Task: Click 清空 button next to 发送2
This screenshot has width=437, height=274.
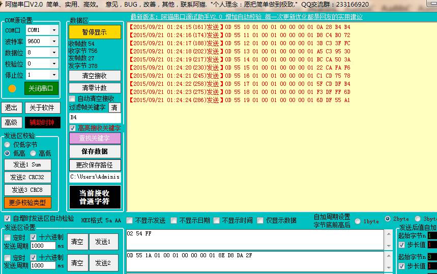Action: pos(77,263)
